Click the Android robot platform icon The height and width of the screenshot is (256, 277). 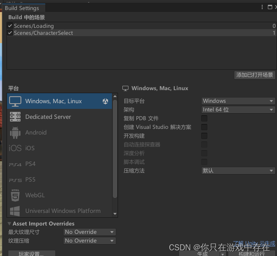(15, 132)
